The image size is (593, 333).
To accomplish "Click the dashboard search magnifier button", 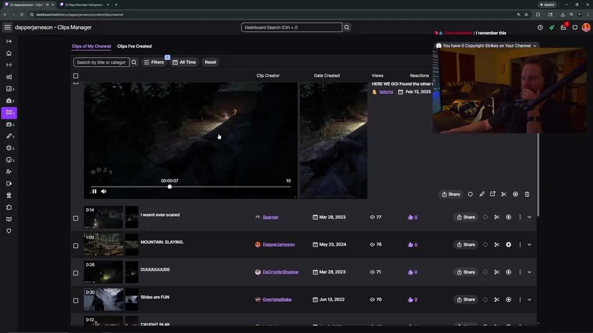I will click(347, 27).
